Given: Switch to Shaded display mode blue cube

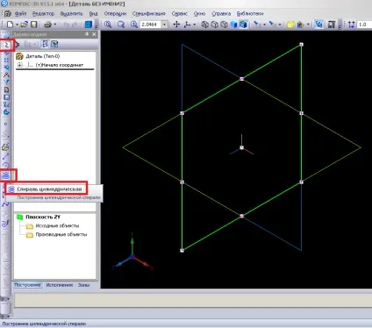Looking at the screenshot, I should [x=233, y=25].
